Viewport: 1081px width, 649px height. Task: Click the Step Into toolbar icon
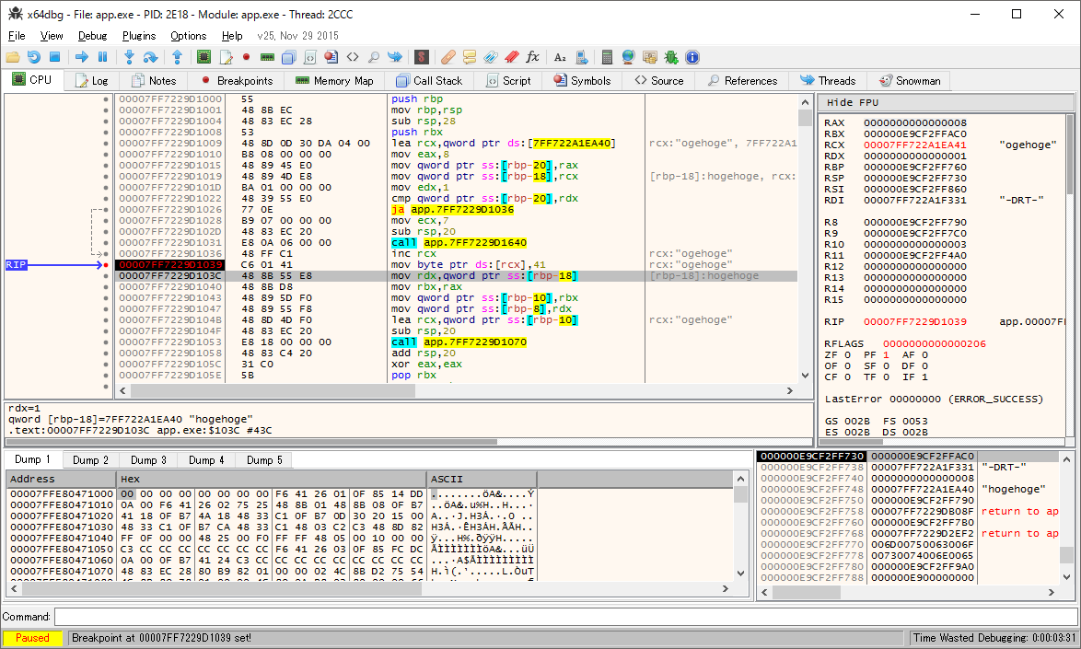[130, 57]
